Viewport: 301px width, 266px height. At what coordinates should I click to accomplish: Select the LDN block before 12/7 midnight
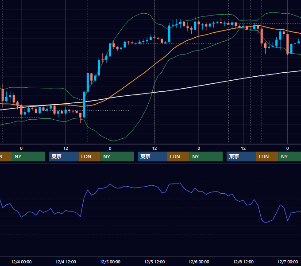(x=267, y=156)
